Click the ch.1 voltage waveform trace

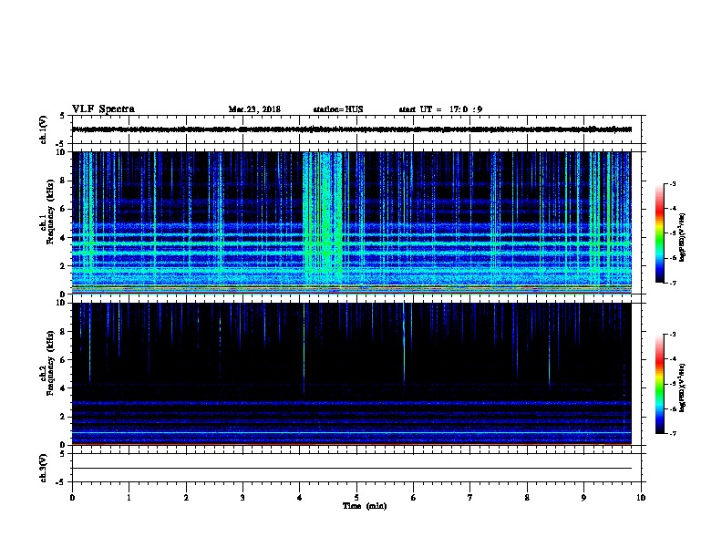point(352,129)
